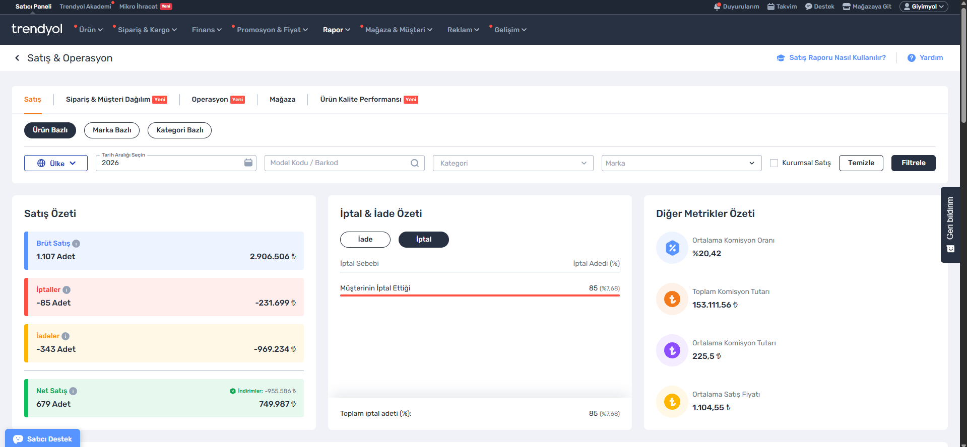
Task: Expand the Rapor menu
Action: [336, 30]
